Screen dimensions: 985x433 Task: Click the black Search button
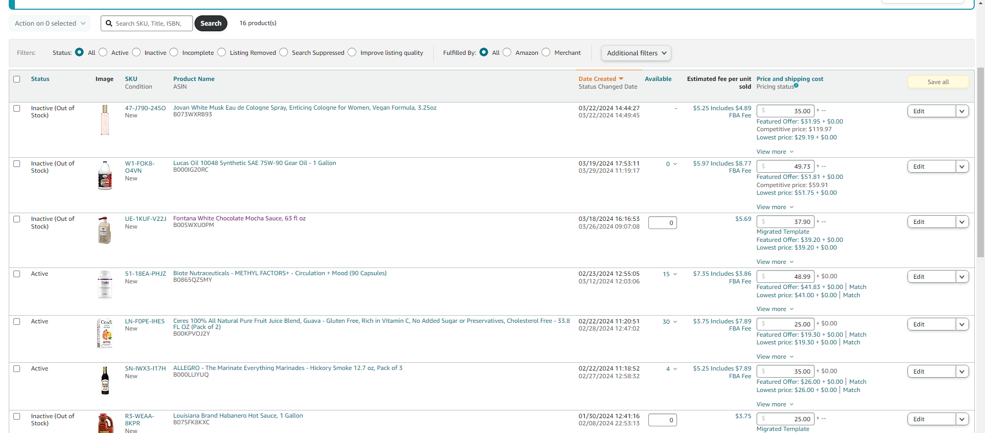point(211,24)
